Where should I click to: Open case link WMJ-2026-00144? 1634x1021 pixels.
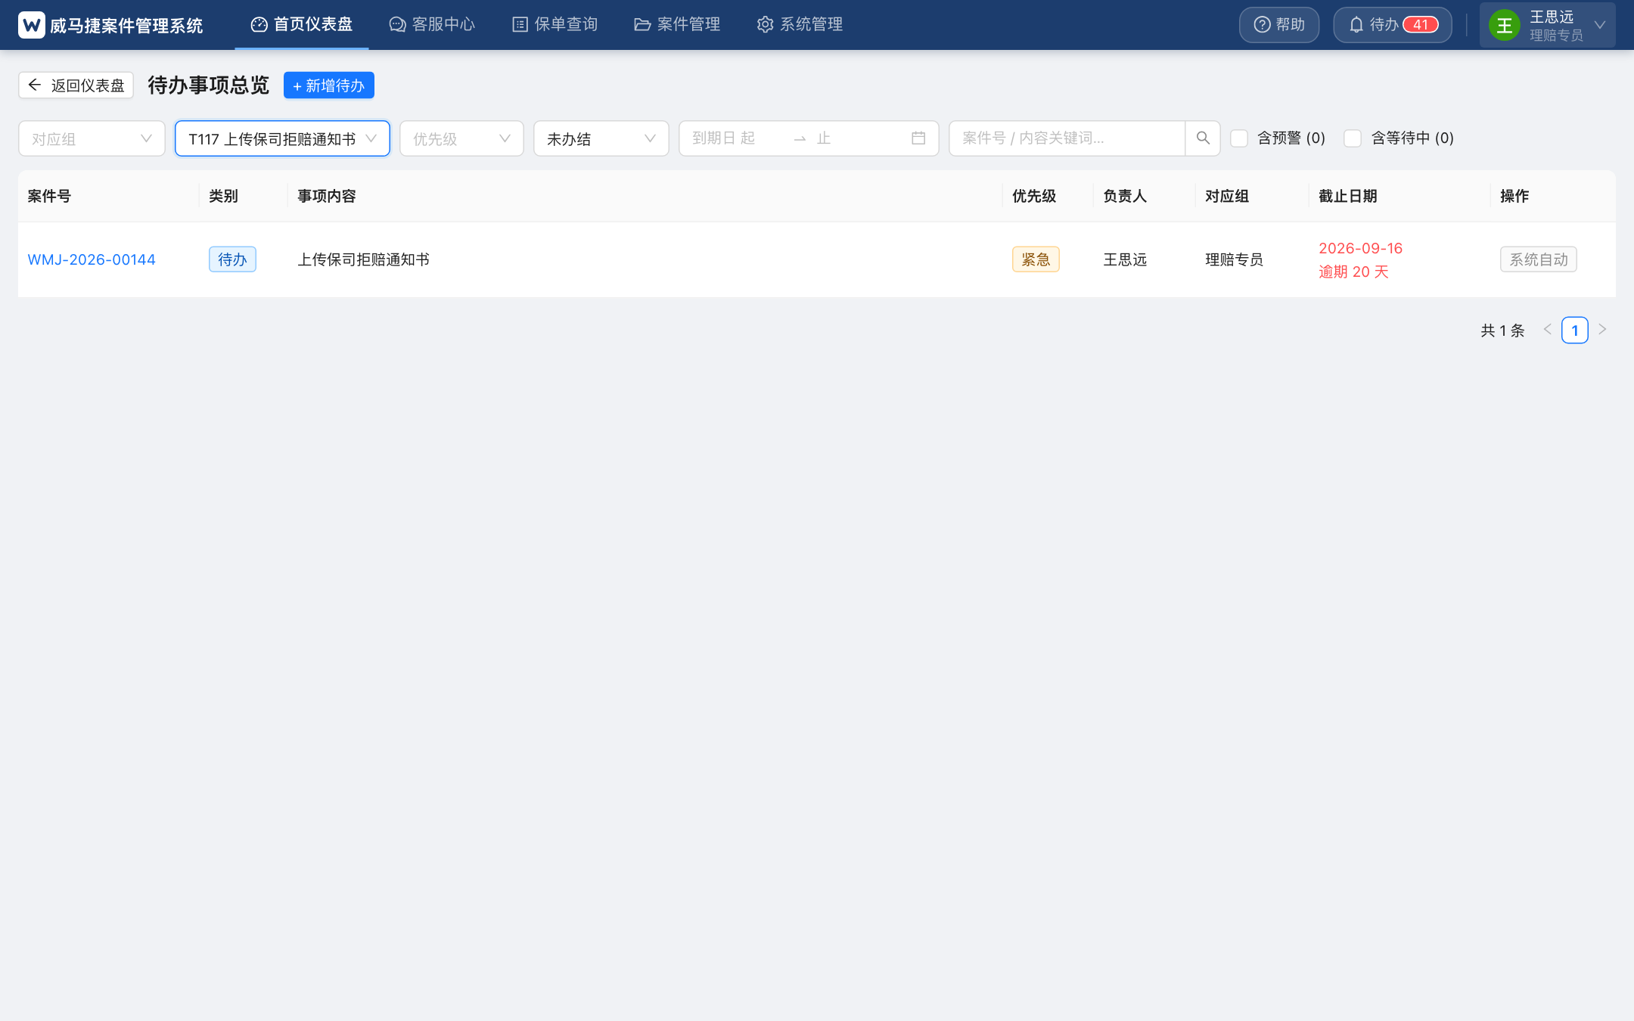[x=92, y=259]
